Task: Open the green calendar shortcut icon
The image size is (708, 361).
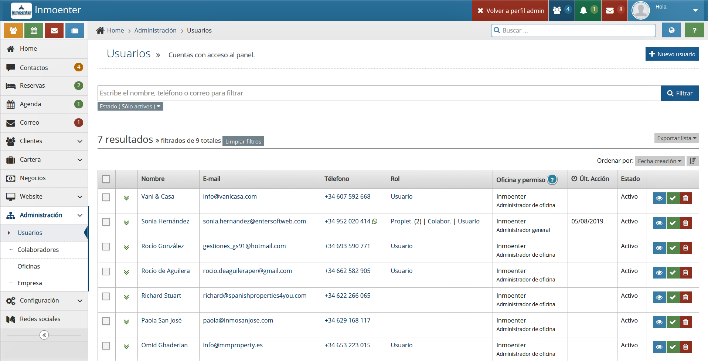Action: (x=34, y=30)
